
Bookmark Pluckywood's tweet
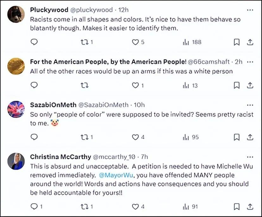pos(237,42)
